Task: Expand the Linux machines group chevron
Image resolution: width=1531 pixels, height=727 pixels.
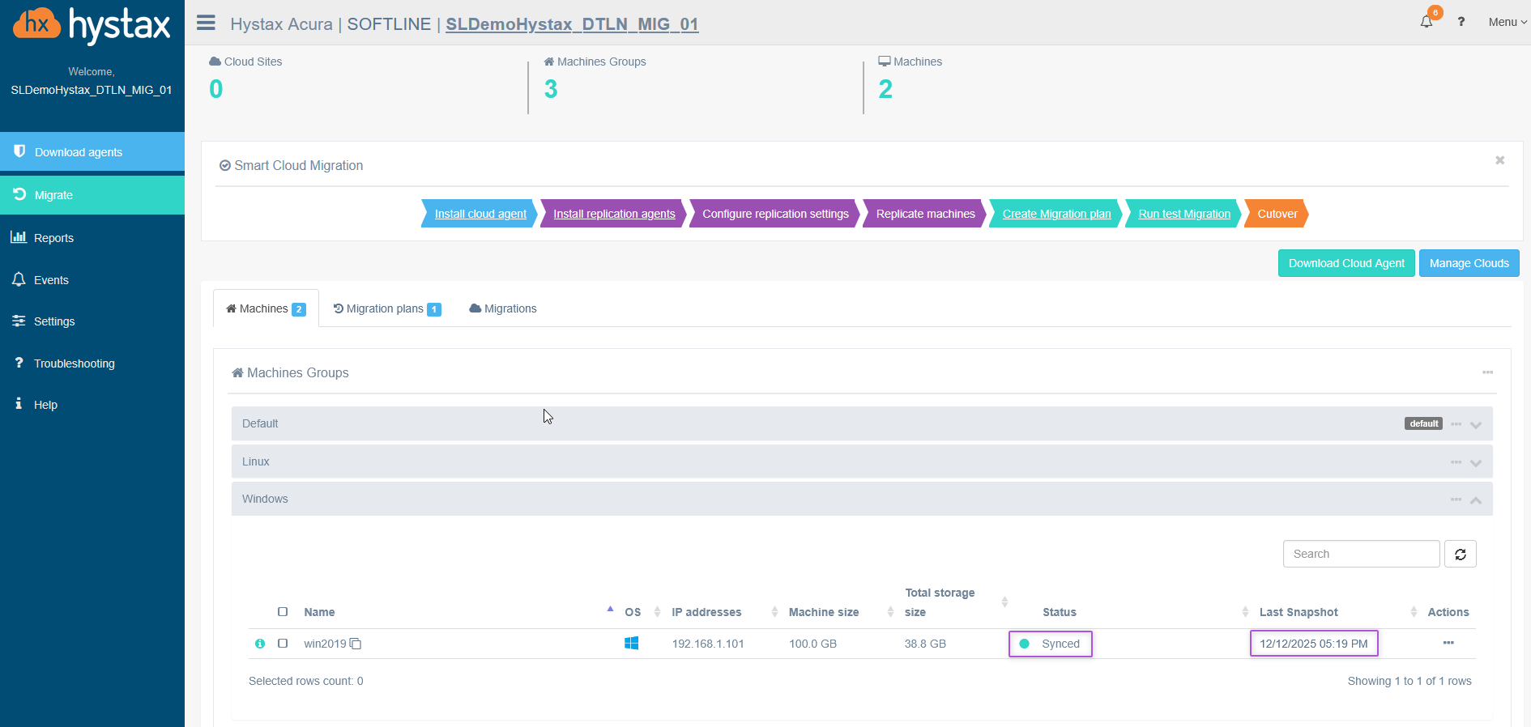Action: 1476,463
